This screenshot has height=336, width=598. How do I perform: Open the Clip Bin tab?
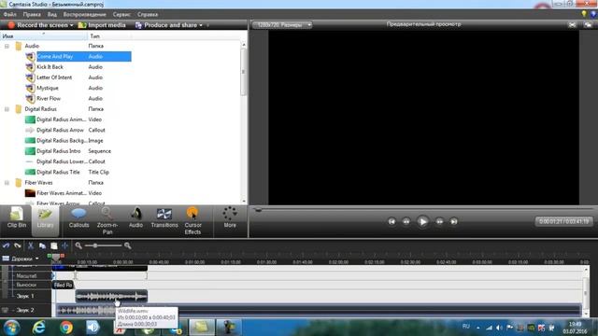coord(17,217)
